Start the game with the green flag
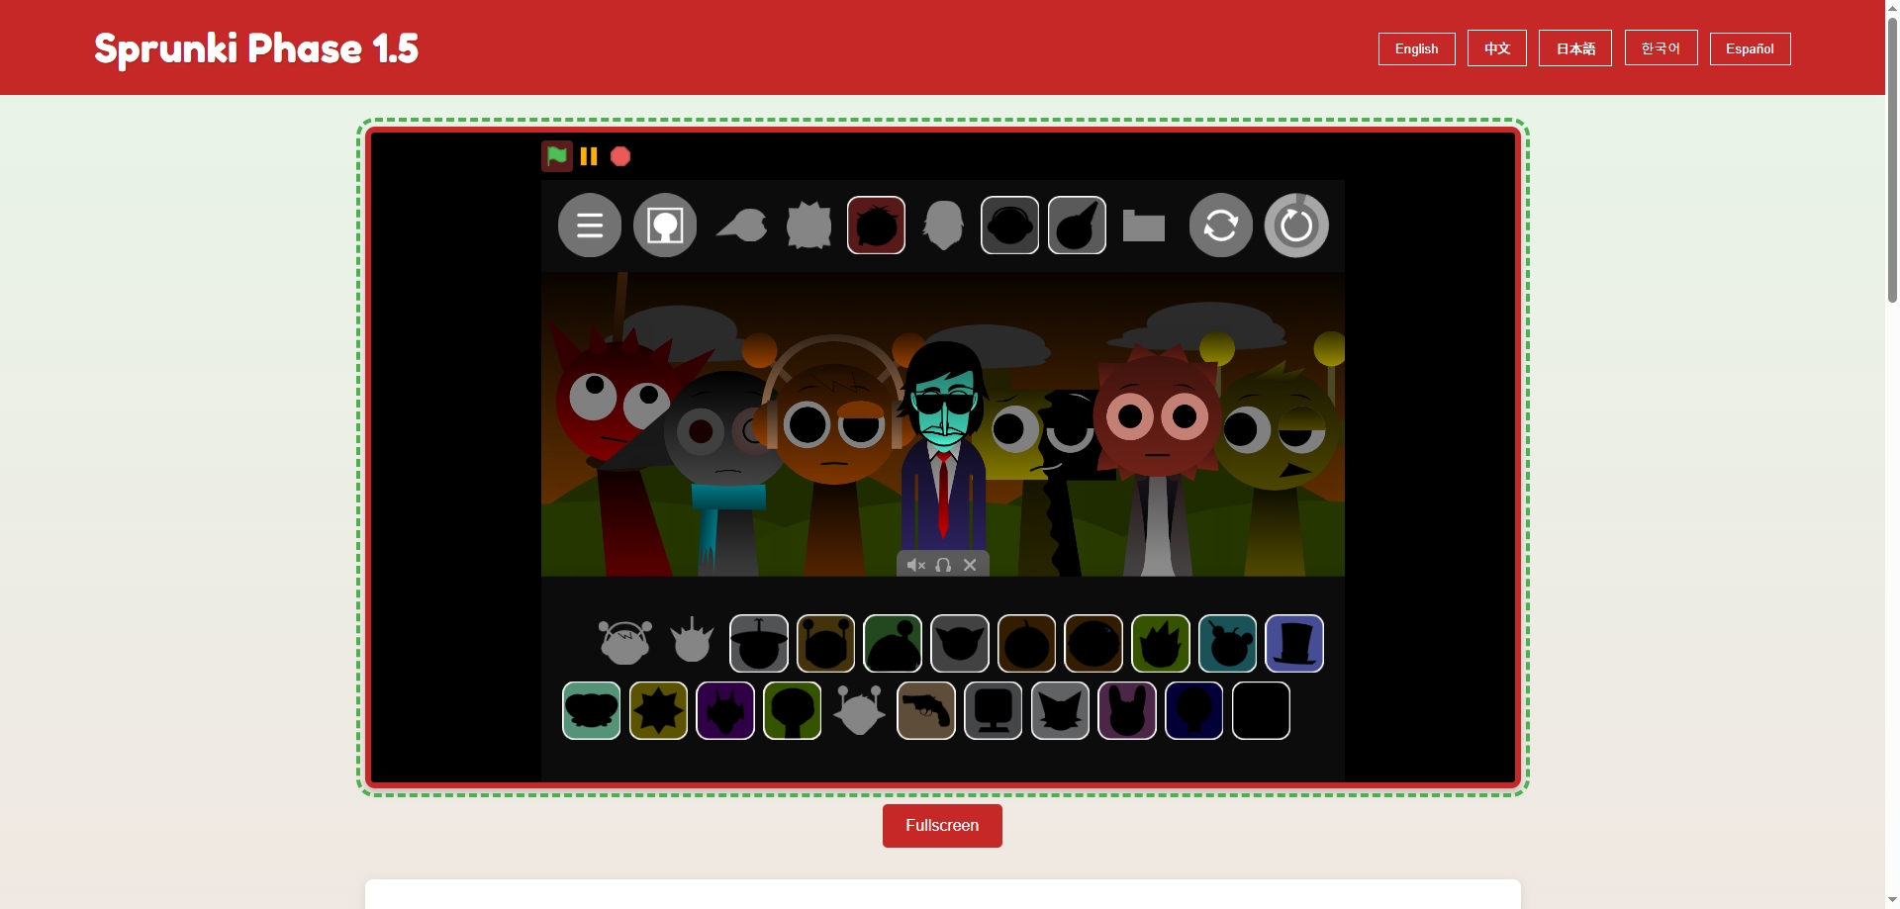Viewport: 1900px width, 909px height. [557, 156]
